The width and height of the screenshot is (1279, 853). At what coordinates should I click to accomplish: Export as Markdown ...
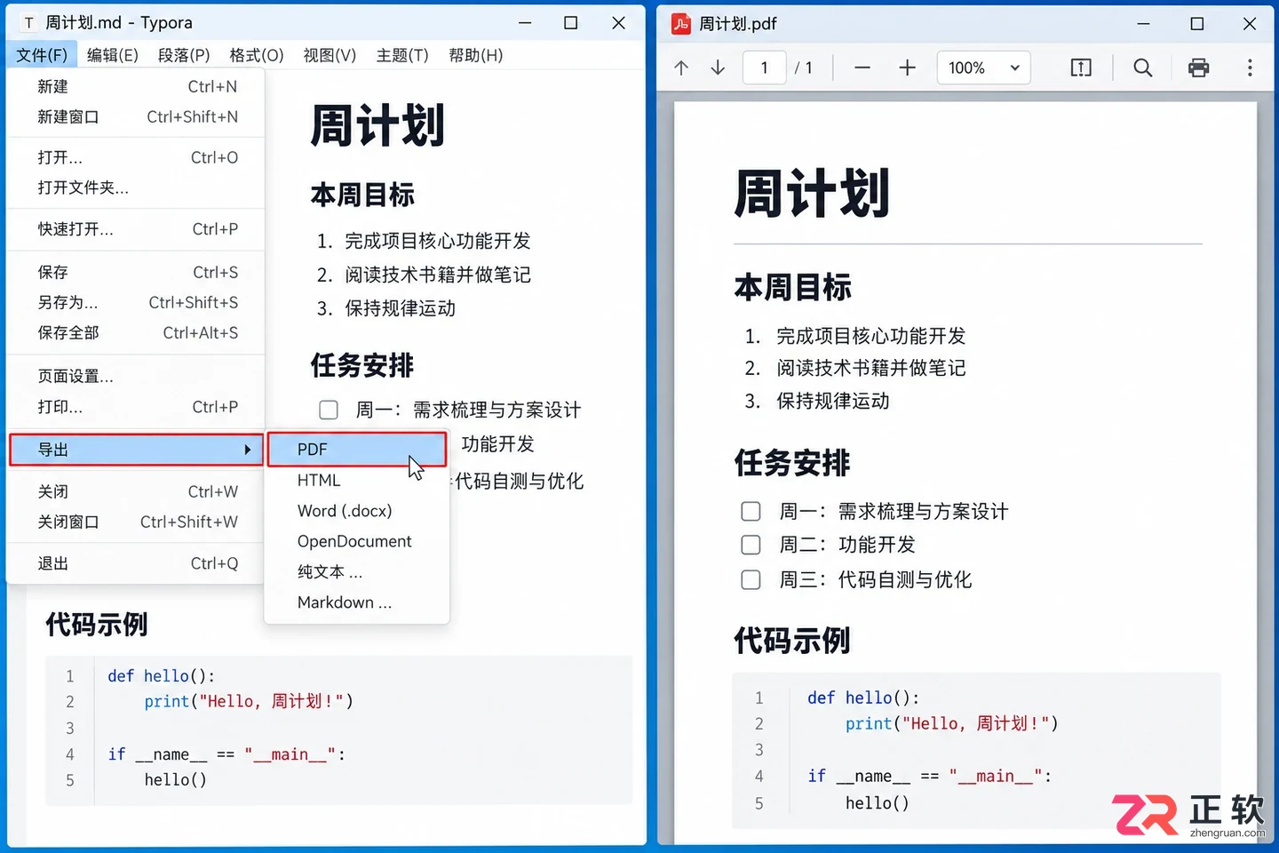point(357,602)
